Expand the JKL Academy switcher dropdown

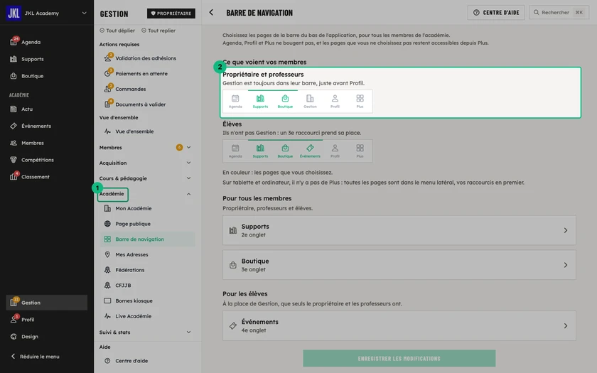84,13
